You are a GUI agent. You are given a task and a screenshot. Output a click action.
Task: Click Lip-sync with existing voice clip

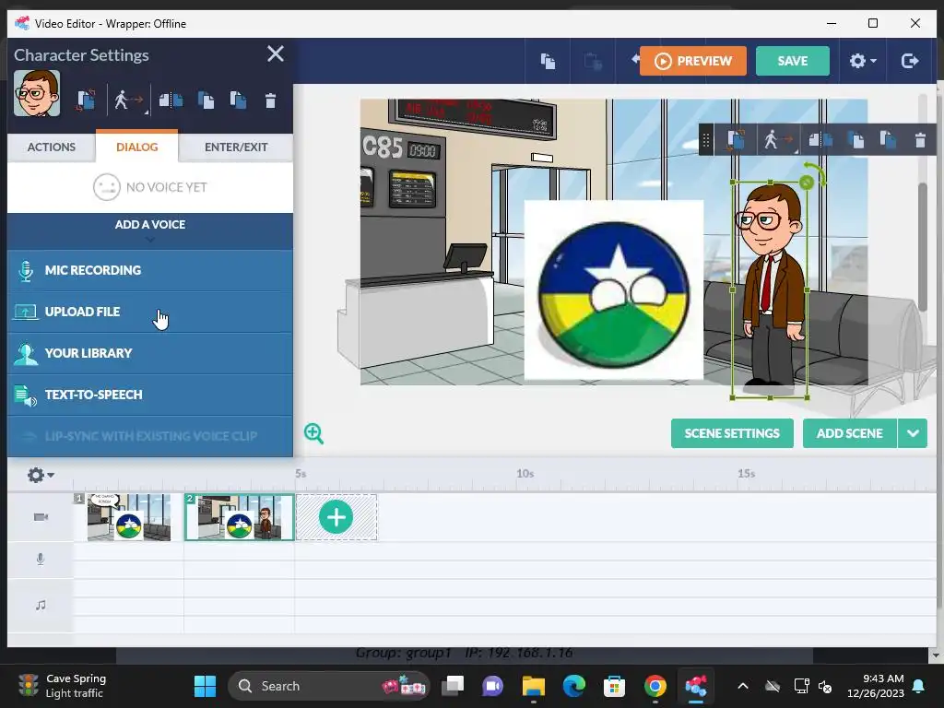click(150, 436)
